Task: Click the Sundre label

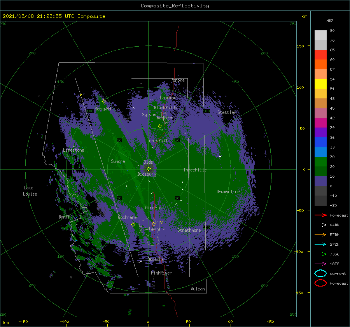Action: (x=118, y=161)
